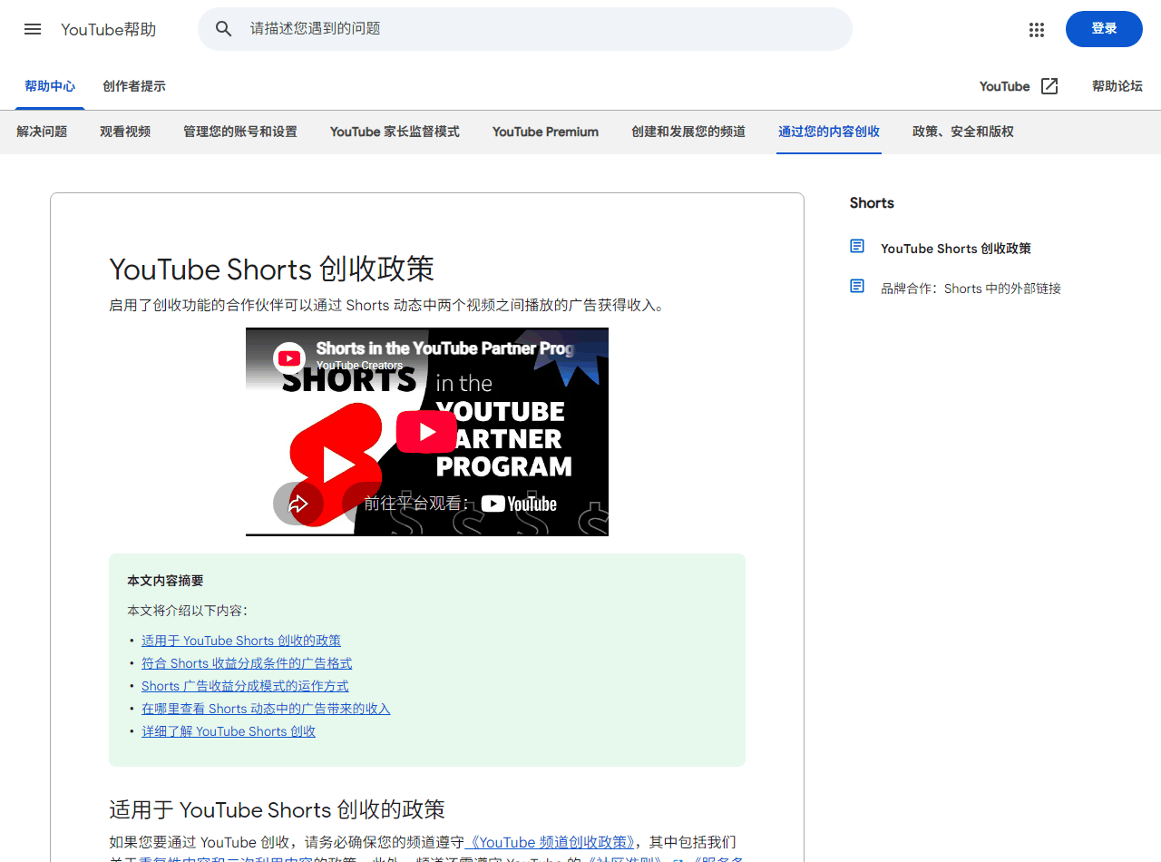The image size is (1161, 862).
Task: Click article icon beside YouTube Shorts 创收政策
Action: [x=857, y=247]
